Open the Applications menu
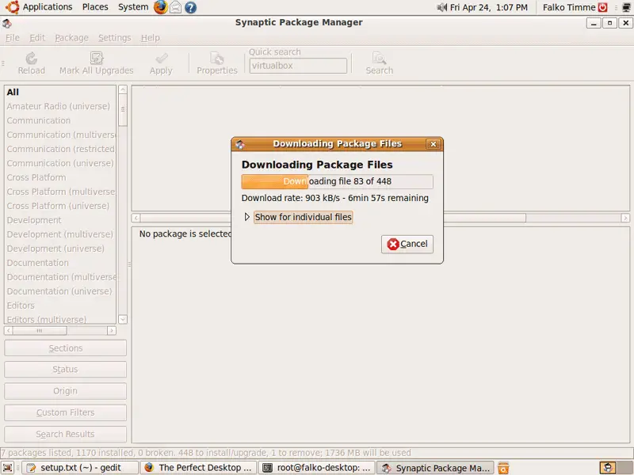This screenshot has width=634, height=475. (x=48, y=7)
